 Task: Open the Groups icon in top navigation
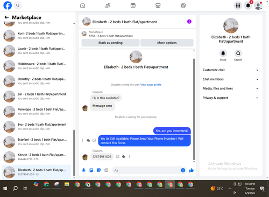coord(183,5)
